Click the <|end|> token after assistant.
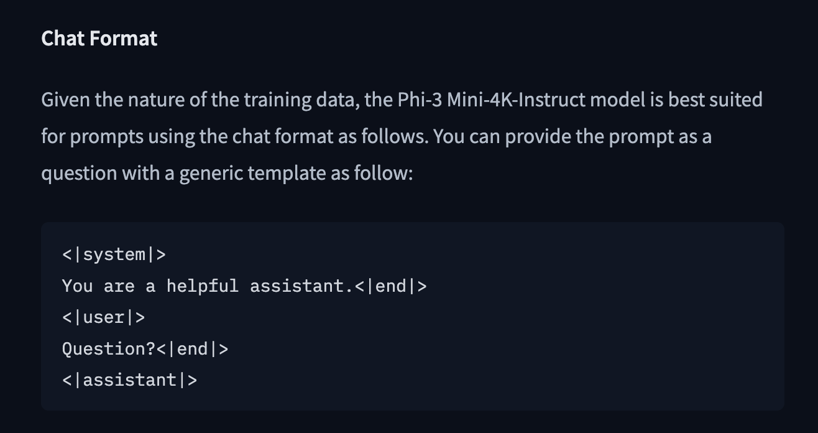This screenshot has width=818, height=433. click(391, 286)
